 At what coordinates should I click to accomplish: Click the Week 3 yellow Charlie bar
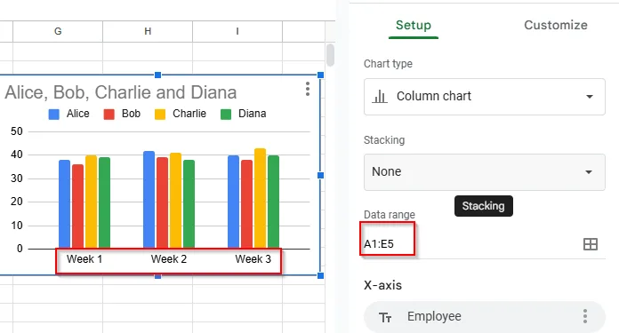261,198
